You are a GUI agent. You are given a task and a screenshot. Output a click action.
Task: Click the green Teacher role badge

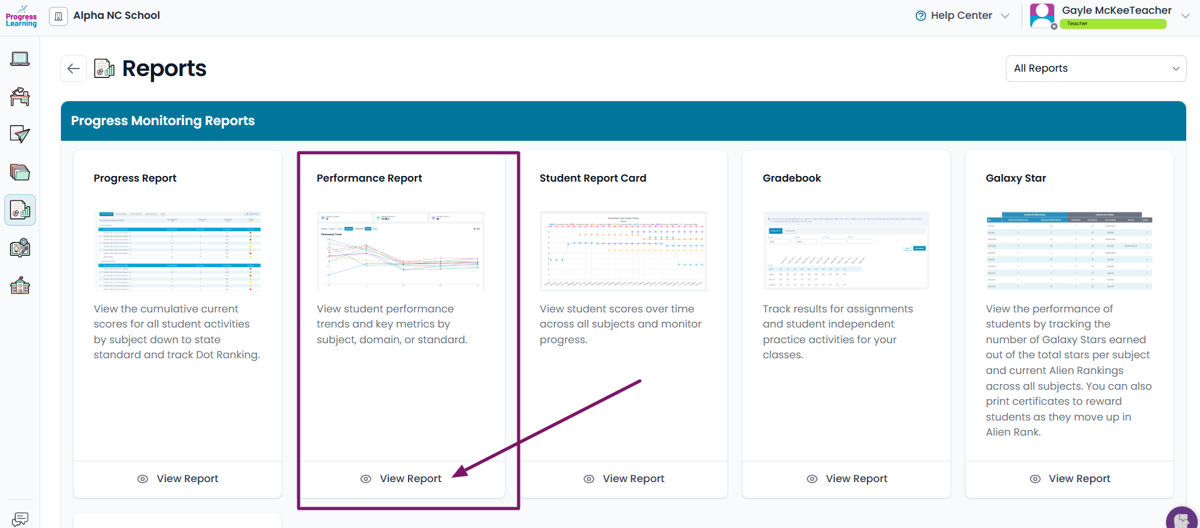[1113, 24]
